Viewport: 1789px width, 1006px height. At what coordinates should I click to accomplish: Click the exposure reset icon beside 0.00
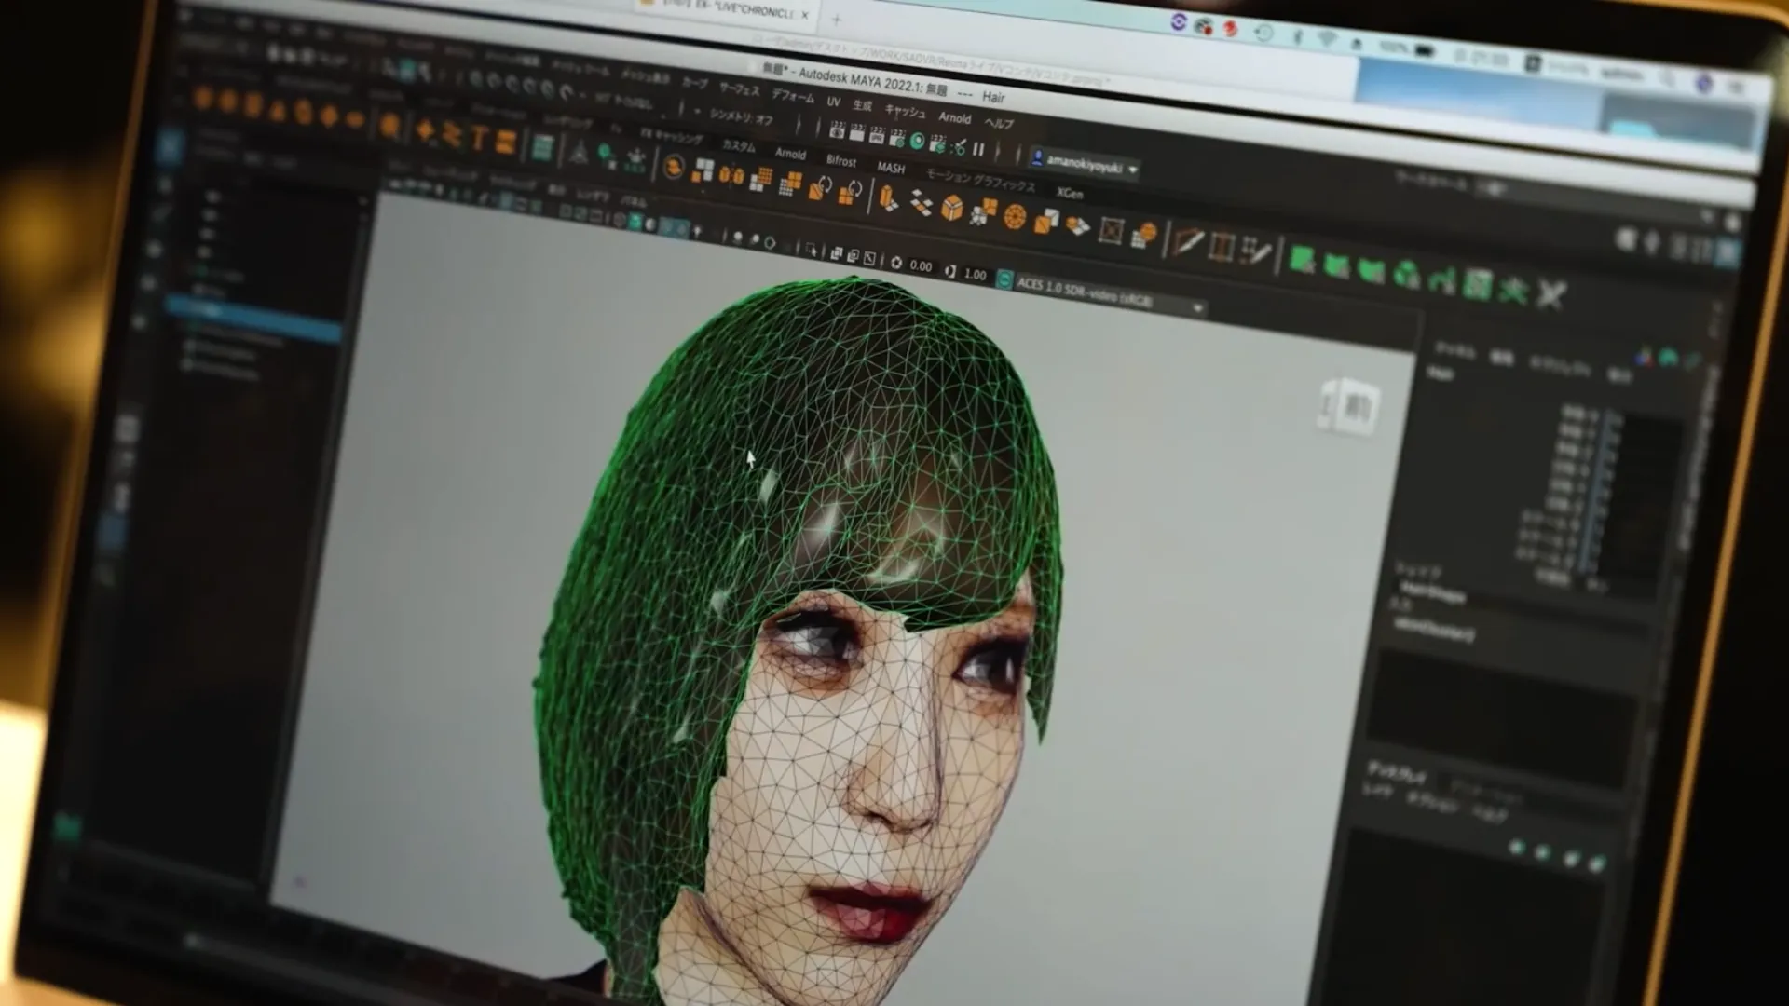point(896,263)
